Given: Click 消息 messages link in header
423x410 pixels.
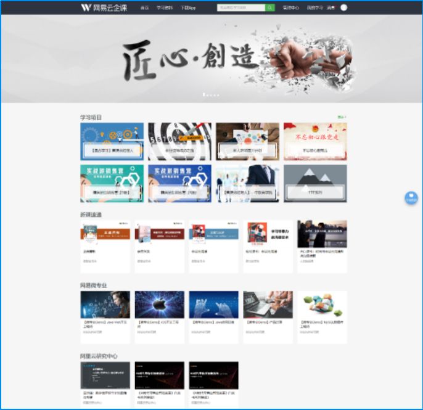Looking at the screenshot, I should [x=331, y=8].
